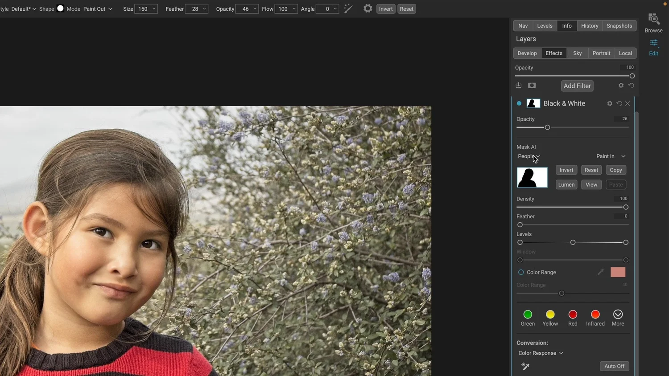Toggle the Black & White filter visibility dot
669x376 pixels.
[x=519, y=103]
